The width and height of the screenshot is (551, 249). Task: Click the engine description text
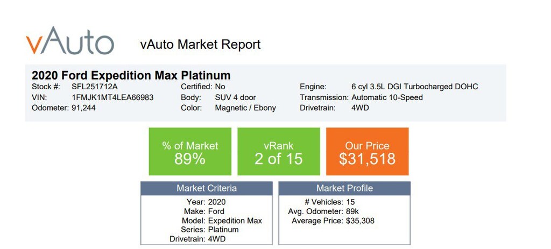coord(414,87)
